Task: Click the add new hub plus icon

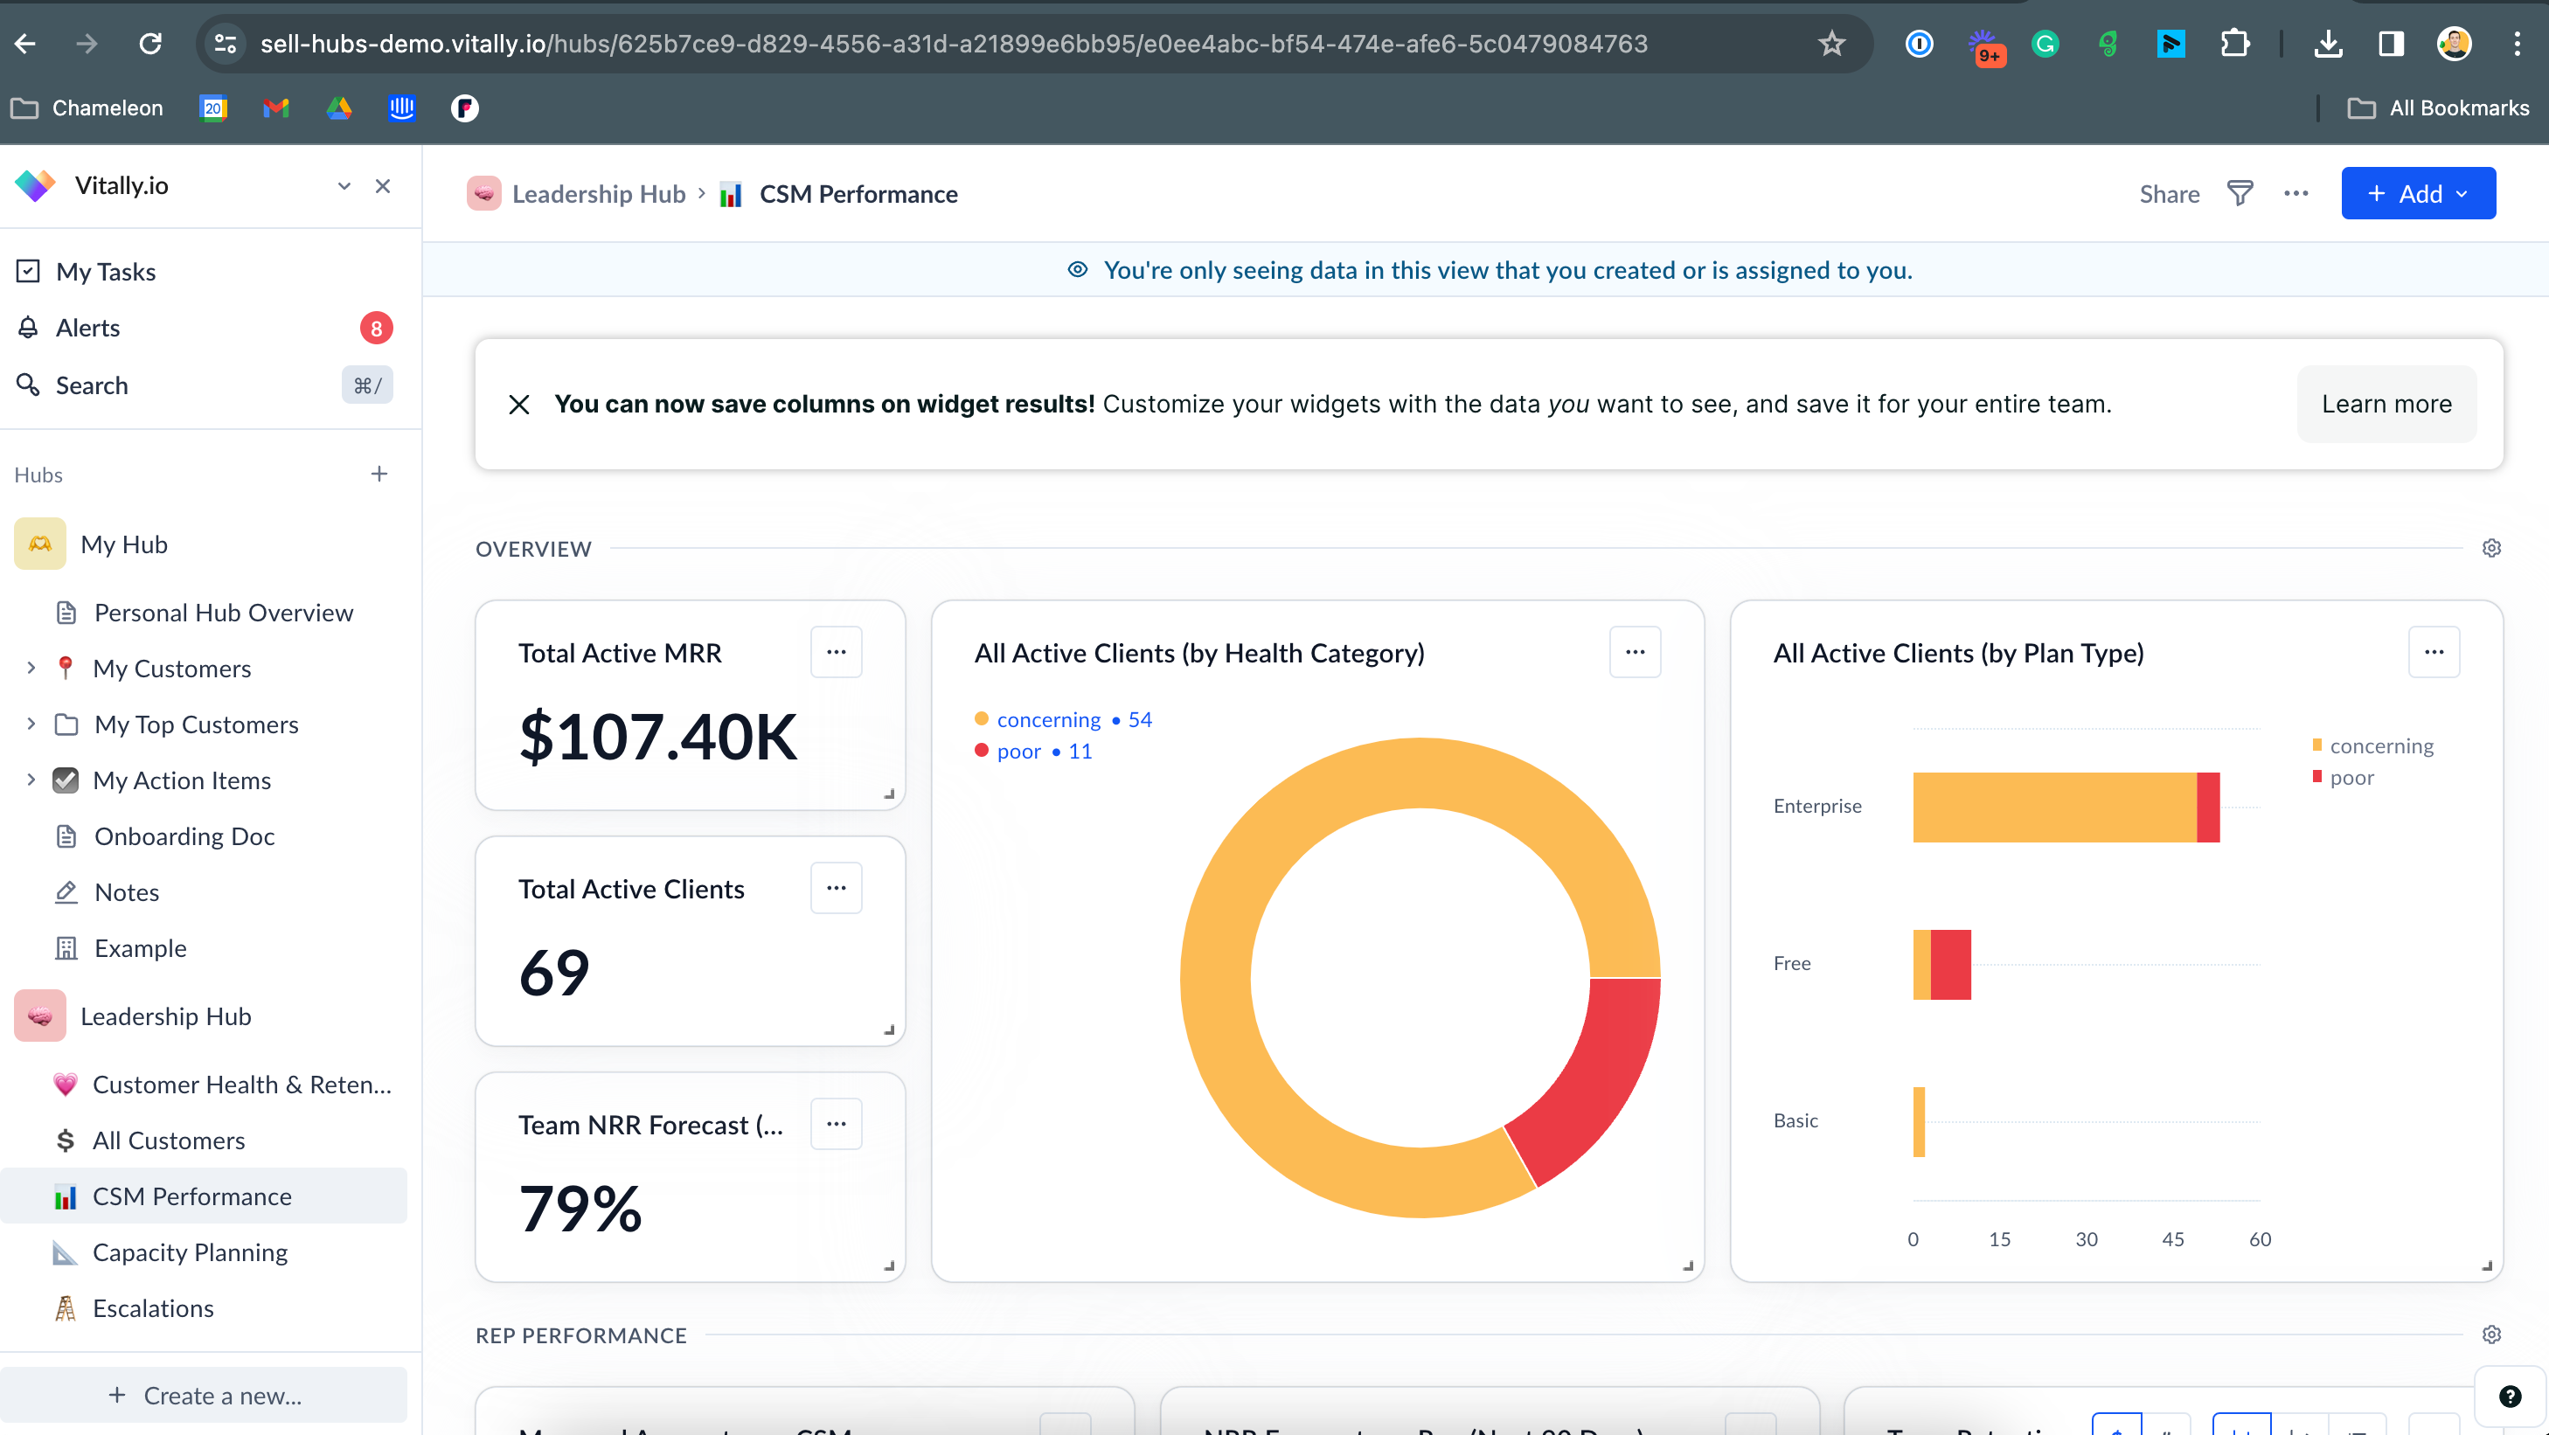Action: (379, 474)
